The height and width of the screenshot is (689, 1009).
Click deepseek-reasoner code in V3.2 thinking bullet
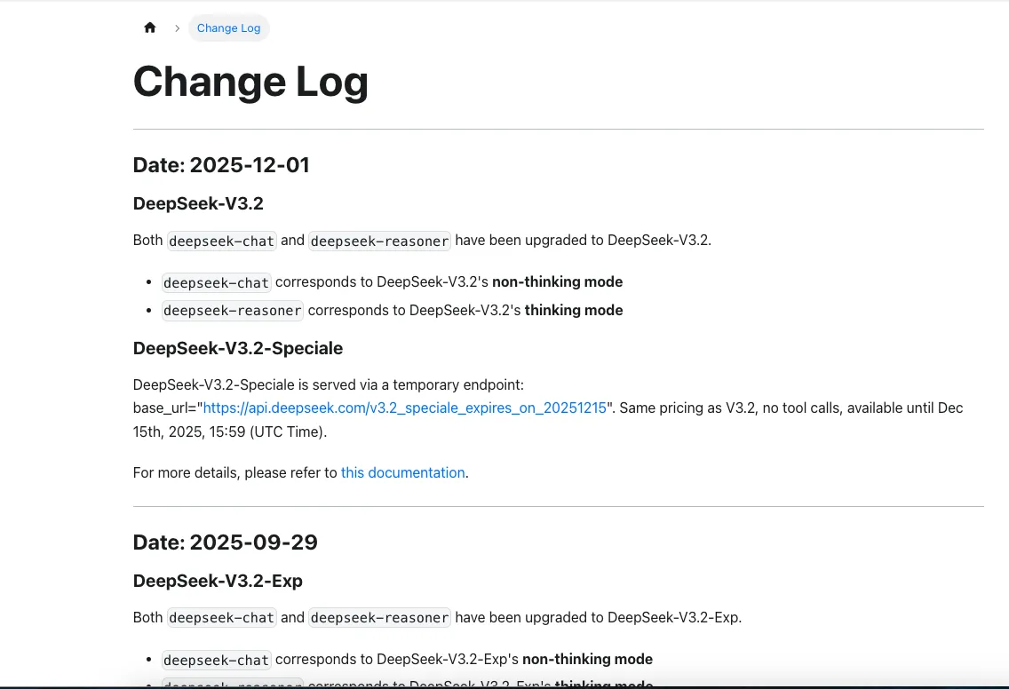233,311
